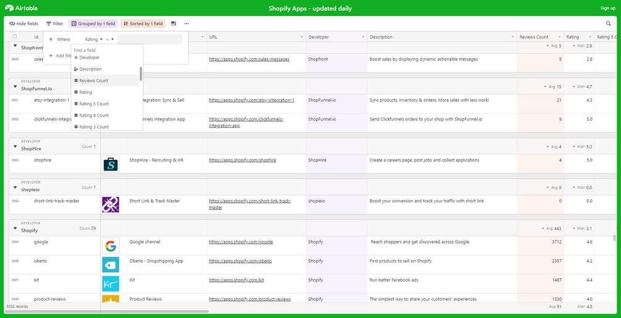Open the product-reviews URL link
This screenshot has height=318, width=621.
tap(250, 299)
